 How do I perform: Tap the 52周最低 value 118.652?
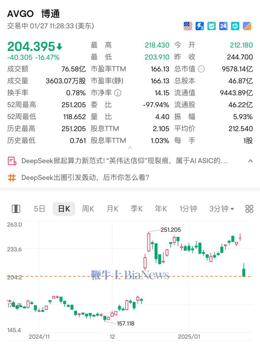(x=74, y=117)
